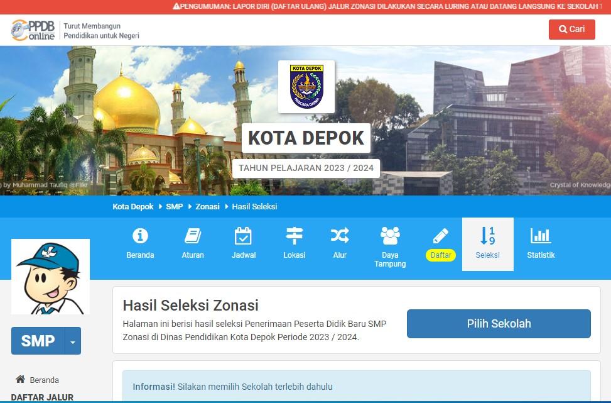Image resolution: width=611 pixels, height=403 pixels.
Task: Open the Beranda info icon
Action: 140,236
